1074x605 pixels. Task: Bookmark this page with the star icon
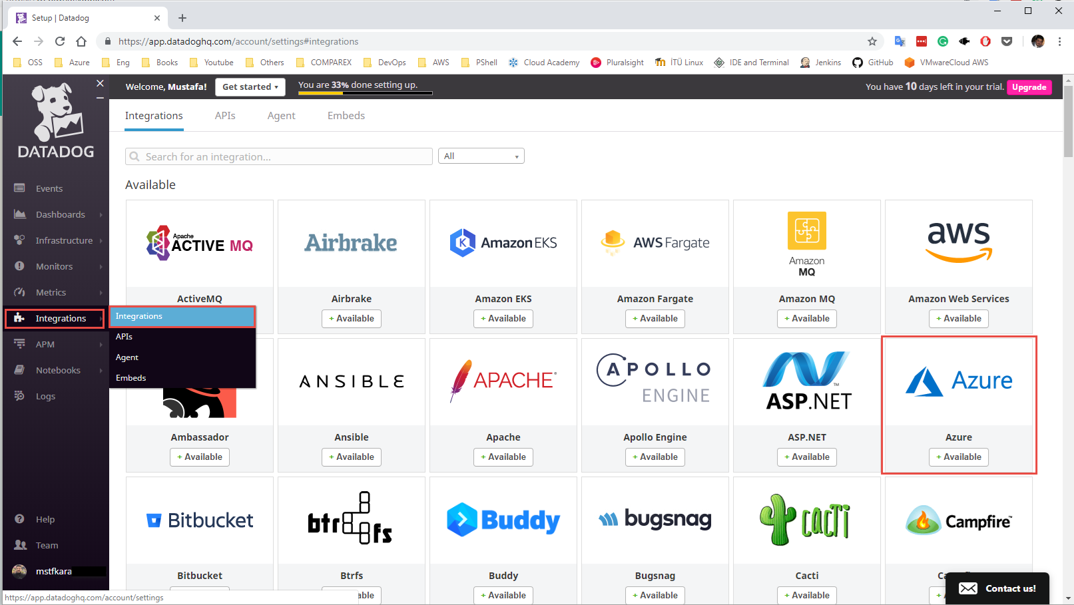(x=872, y=41)
